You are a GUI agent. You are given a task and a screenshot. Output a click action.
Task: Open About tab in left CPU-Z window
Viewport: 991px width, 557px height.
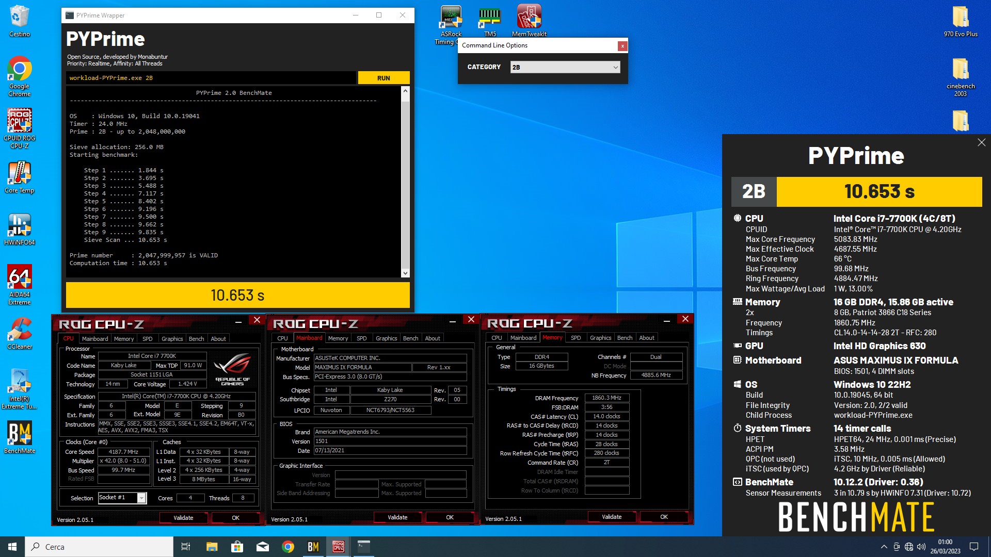click(218, 339)
